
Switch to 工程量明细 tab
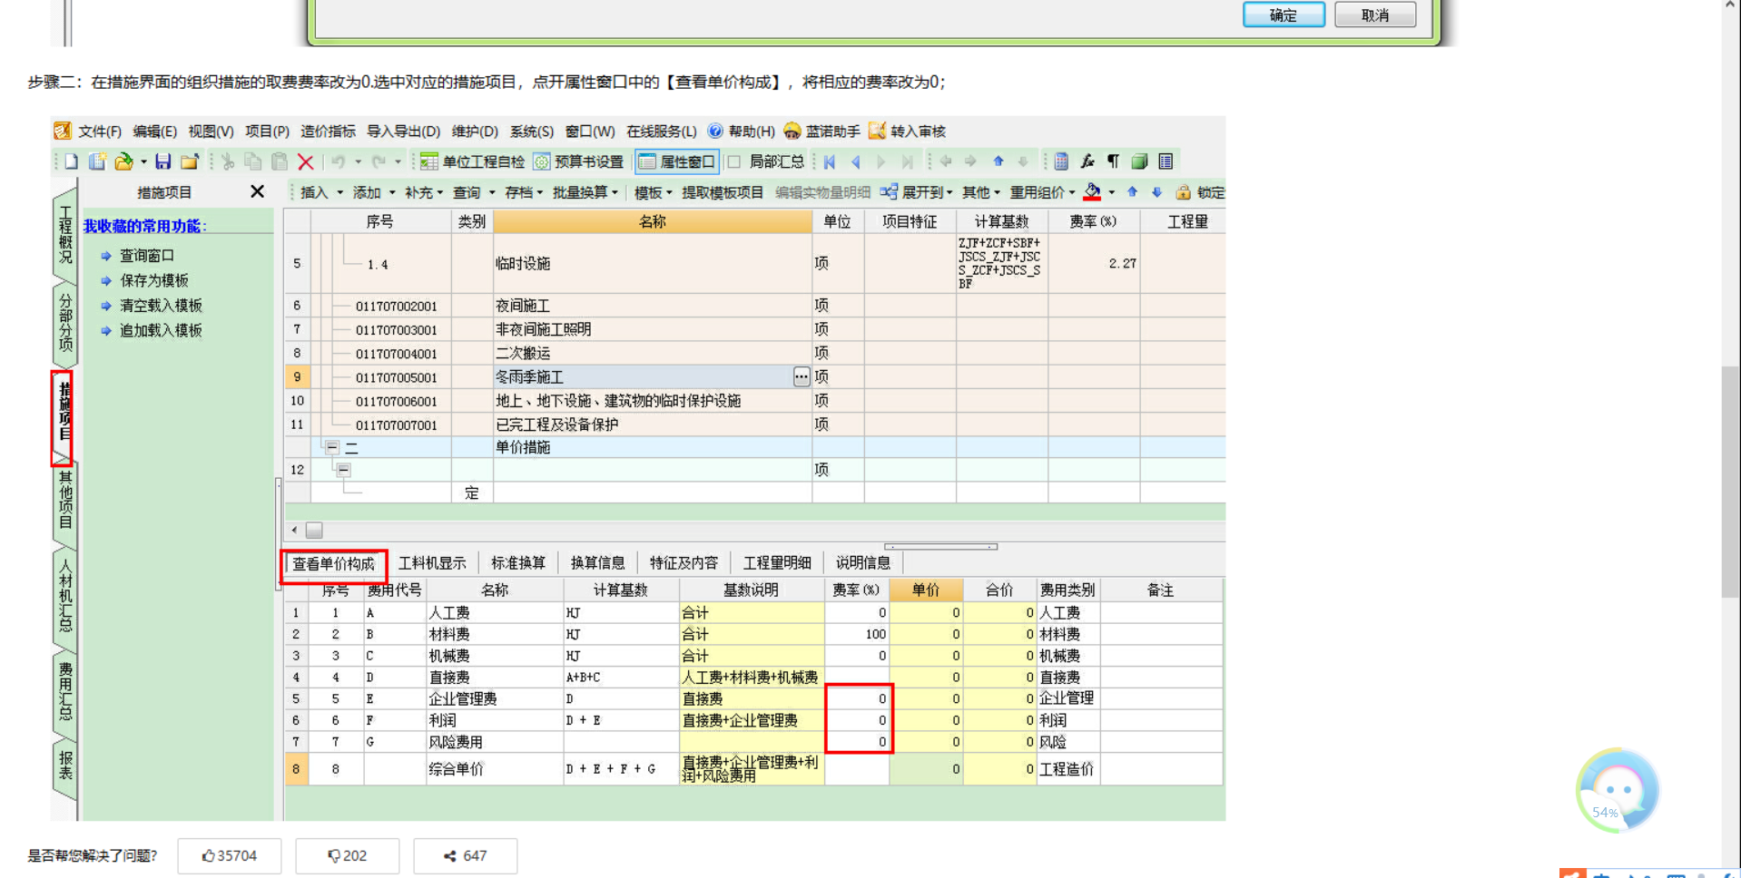click(777, 563)
